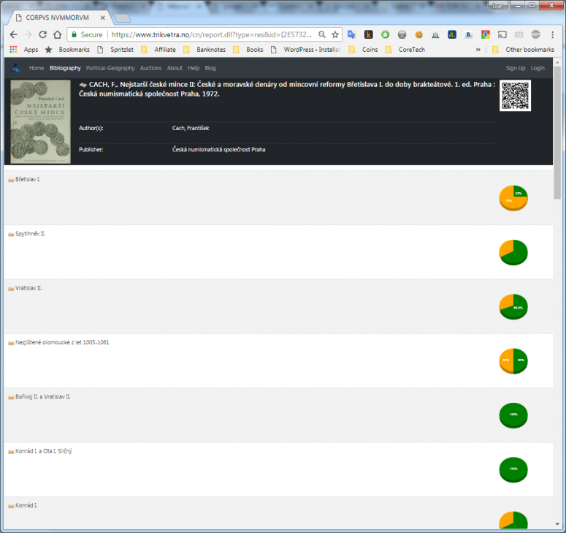This screenshot has width=566, height=533.
Task: Select the Bibliography menu item
Action: (x=65, y=68)
